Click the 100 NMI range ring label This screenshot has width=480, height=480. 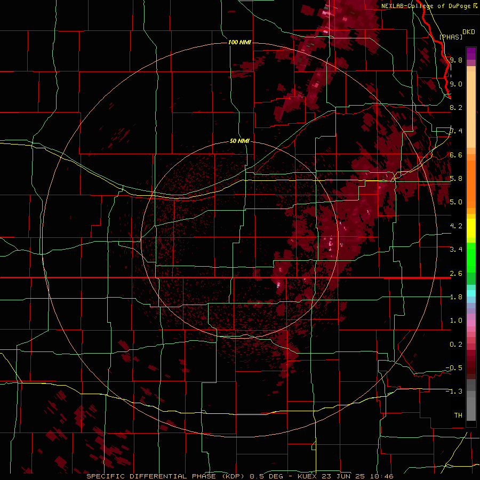click(239, 42)
